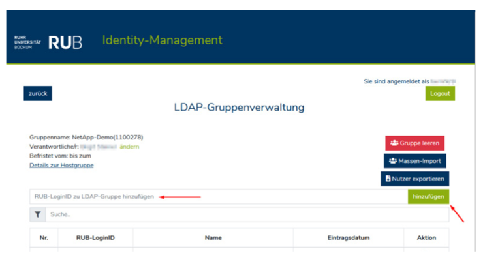483x262 pixels.
Task: Click the Befristet vom: bis zum text
Action: (x=60, y=156)
